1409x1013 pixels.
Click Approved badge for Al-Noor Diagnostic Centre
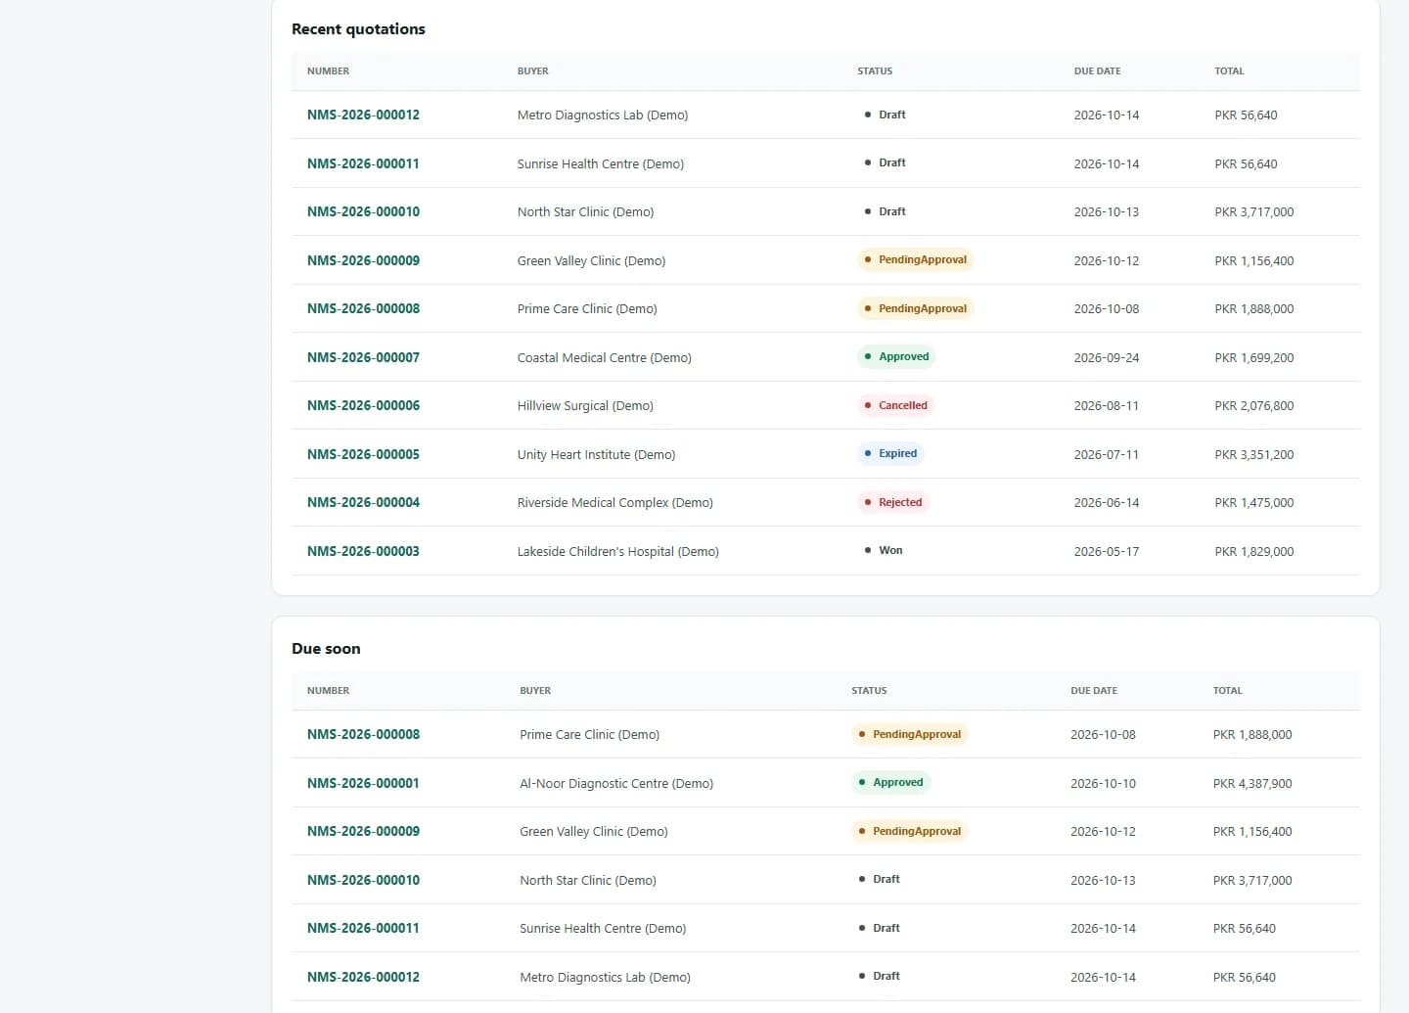(890, 782)
